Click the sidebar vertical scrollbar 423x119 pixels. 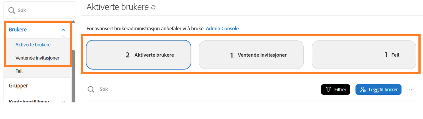(x=73, y=78)
